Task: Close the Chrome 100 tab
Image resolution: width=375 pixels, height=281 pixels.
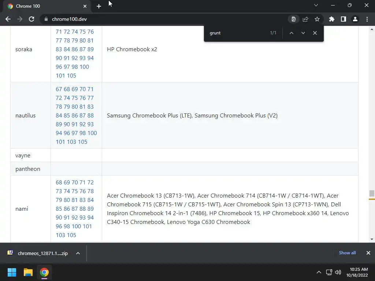Action: point(85,6)
